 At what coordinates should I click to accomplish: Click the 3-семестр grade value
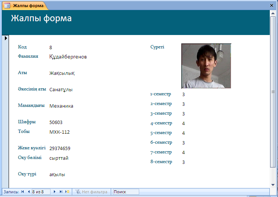[x=183, y=114]
